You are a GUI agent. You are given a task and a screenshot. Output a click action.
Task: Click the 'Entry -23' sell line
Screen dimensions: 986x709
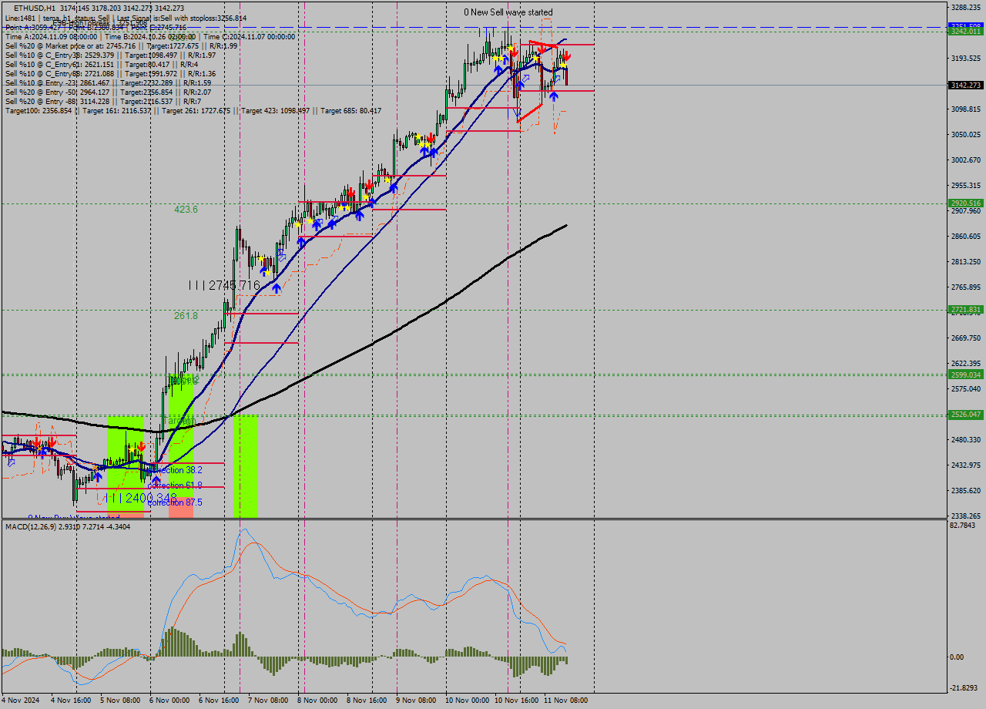coord(108,82)
